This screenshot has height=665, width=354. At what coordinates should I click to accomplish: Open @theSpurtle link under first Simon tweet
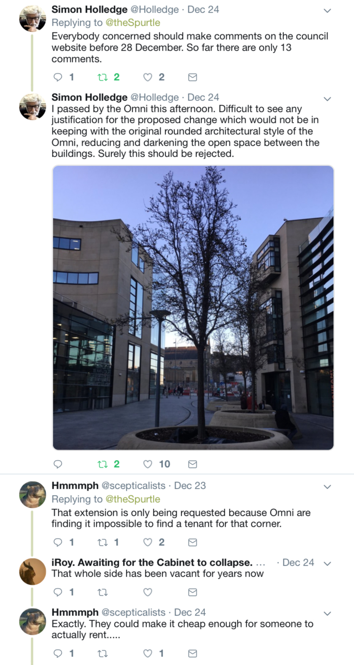pyautogui.click(x=133, y=22)
